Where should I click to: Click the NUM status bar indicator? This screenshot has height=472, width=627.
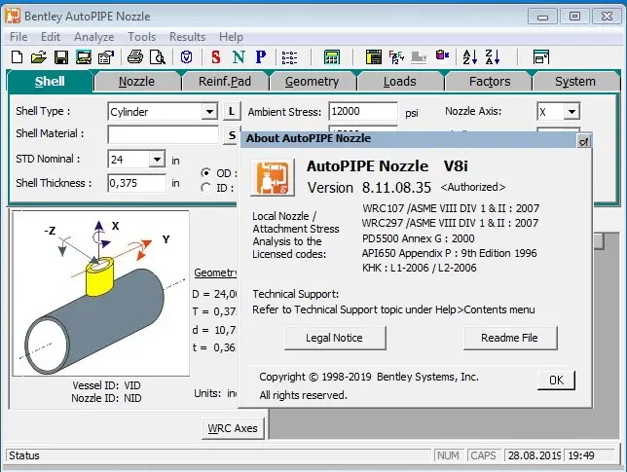448,455
